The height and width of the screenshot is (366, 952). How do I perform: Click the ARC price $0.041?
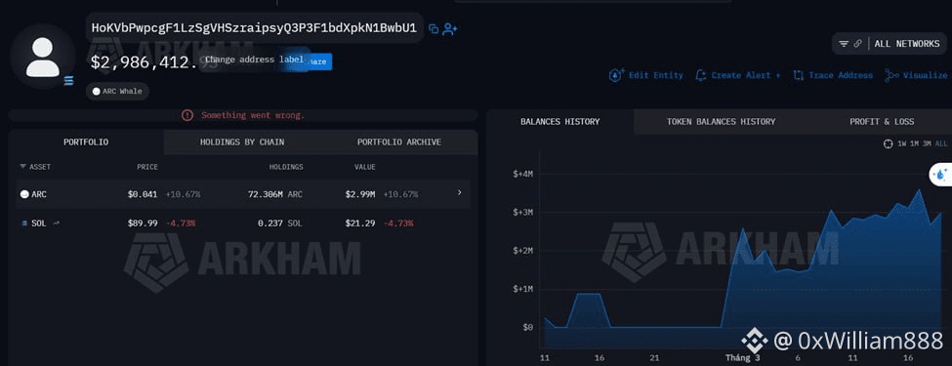143,194
